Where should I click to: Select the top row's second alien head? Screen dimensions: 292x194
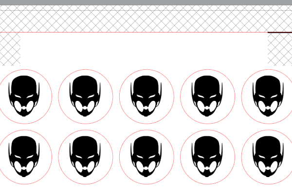coord(85,96)
